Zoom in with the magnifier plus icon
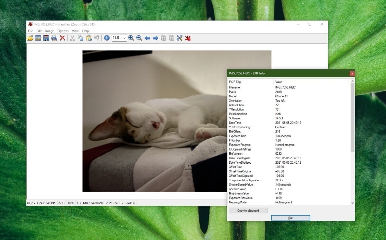This screenshot has height=240, width=386. coord(131,38)
